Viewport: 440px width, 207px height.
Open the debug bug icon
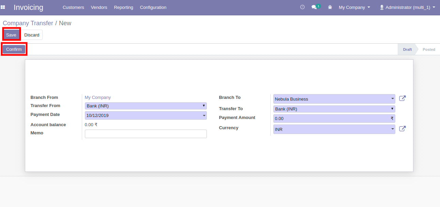(330, 7)
